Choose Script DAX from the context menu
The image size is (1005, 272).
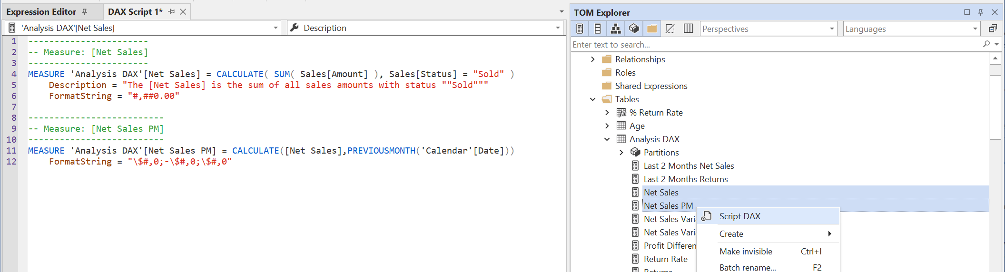tap(739, 216)
